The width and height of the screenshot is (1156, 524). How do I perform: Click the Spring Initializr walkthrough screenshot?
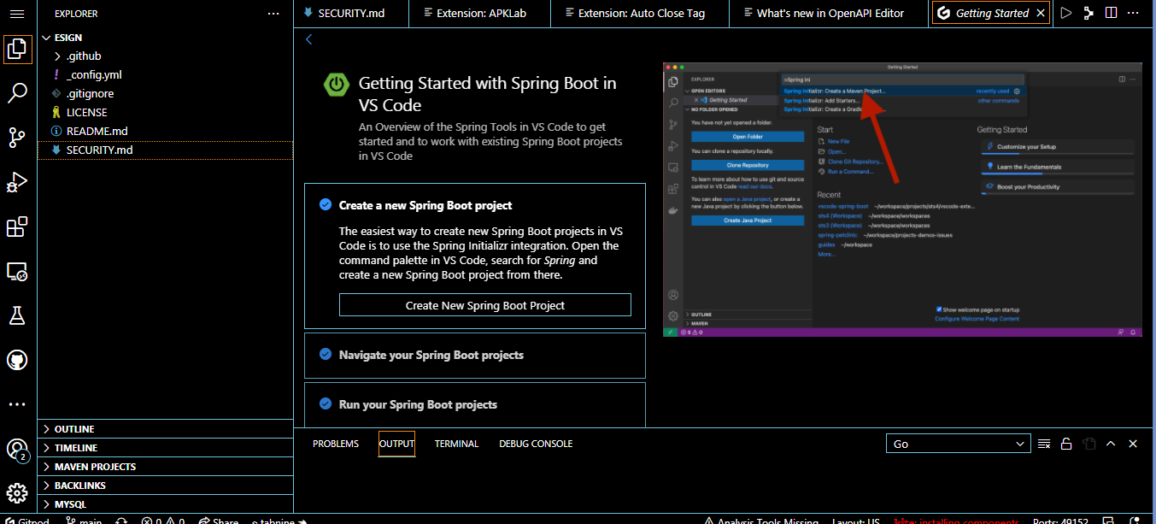coord(902,199)
